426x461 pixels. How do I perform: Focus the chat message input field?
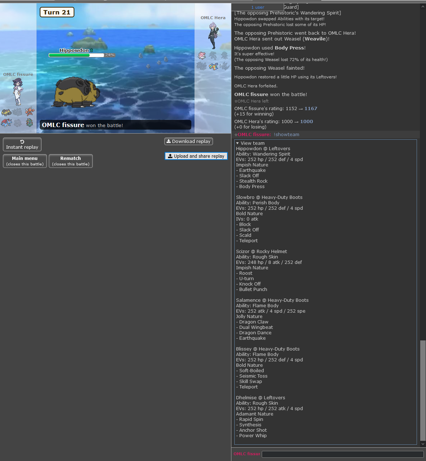pos(343,454)
